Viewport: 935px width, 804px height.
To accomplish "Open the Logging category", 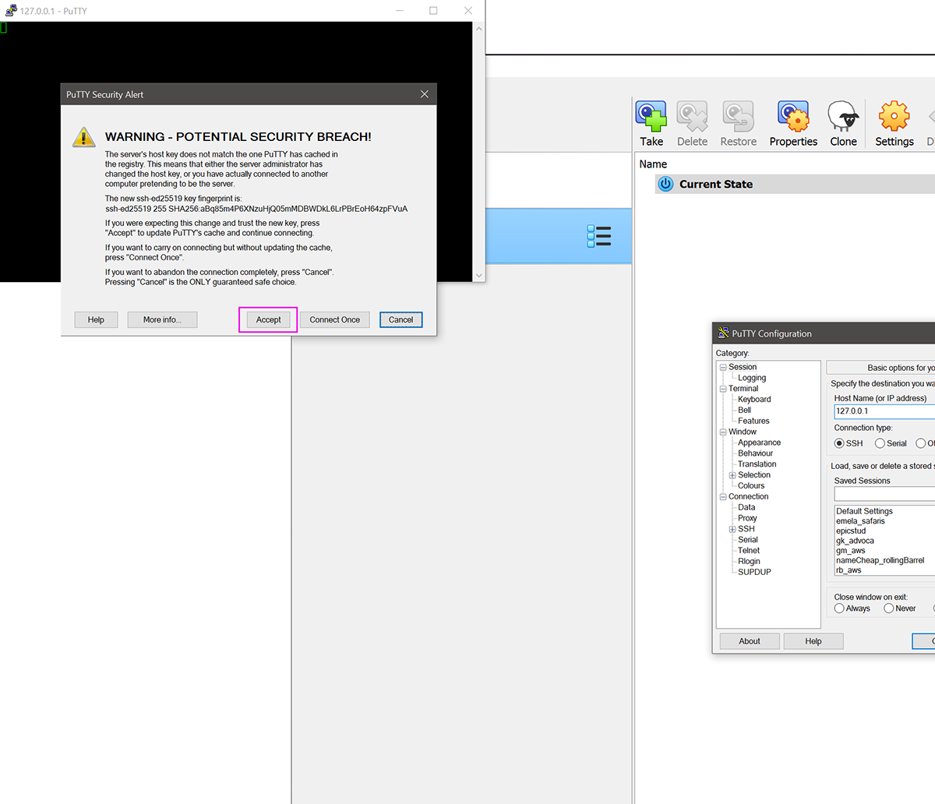I will click(752, 378).
